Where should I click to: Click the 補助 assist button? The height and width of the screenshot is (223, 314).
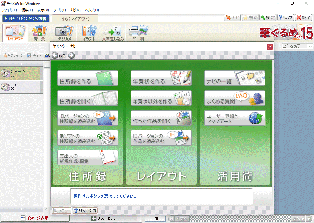(250, 17)
